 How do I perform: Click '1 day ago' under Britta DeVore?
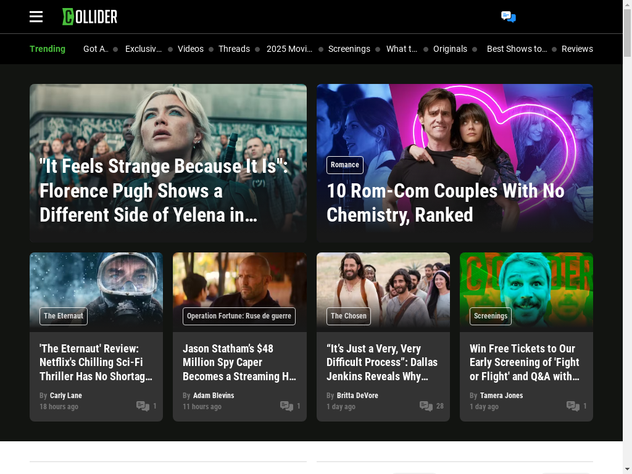(x=341, y=407)
